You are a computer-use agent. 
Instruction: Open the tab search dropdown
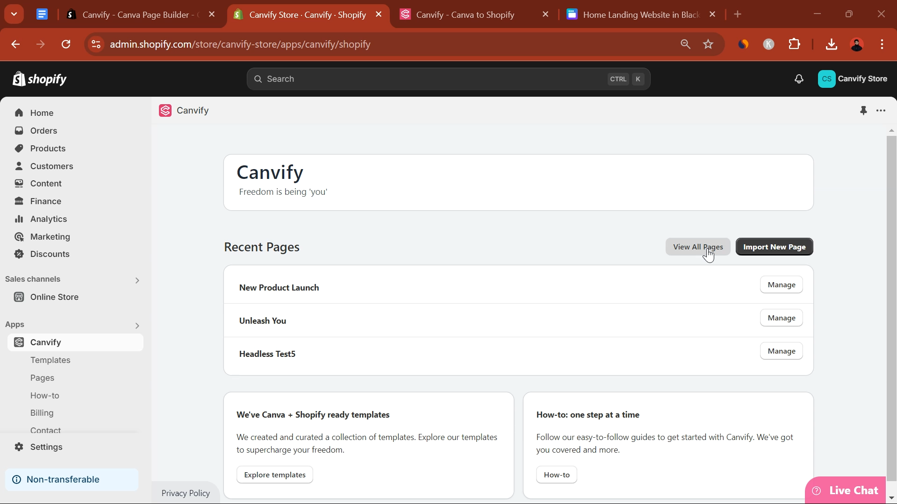(14, 14)
